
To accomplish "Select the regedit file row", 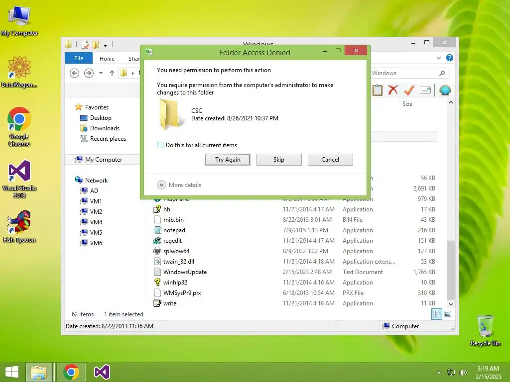I will point(294,240).
